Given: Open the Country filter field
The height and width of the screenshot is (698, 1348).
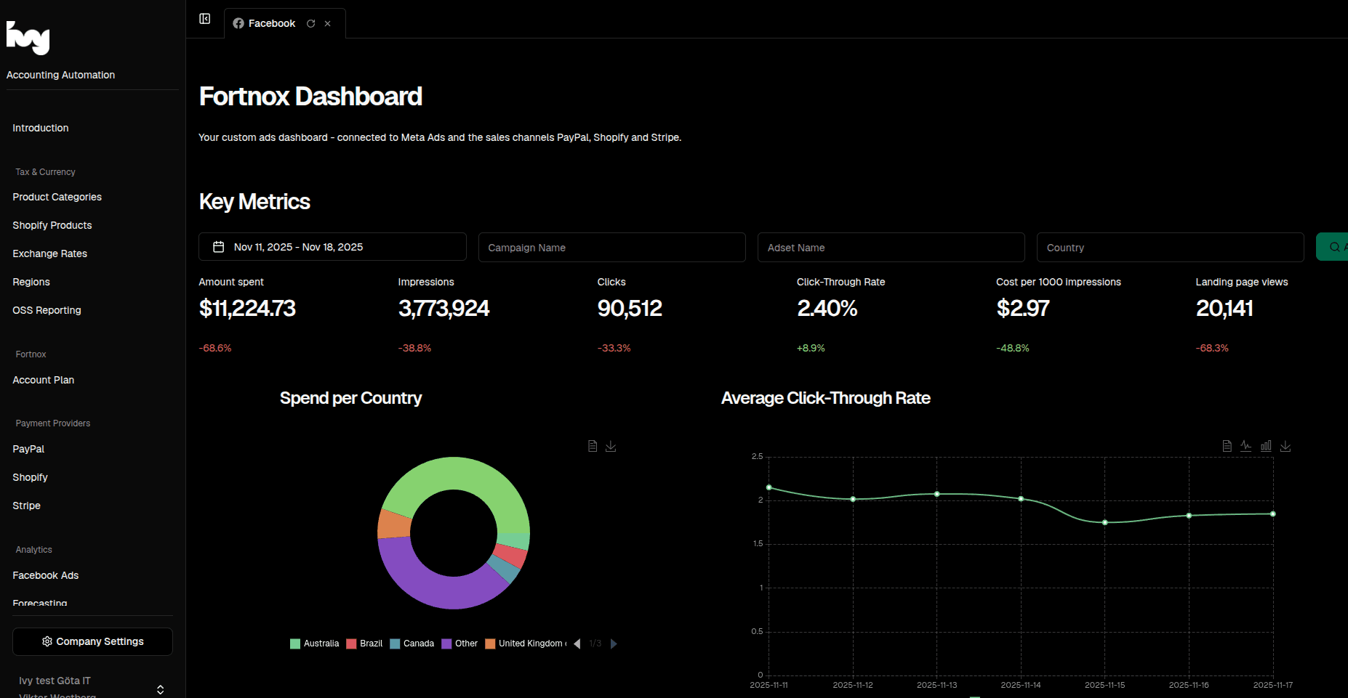Looking at the screenshot, I should point(1170,248).
